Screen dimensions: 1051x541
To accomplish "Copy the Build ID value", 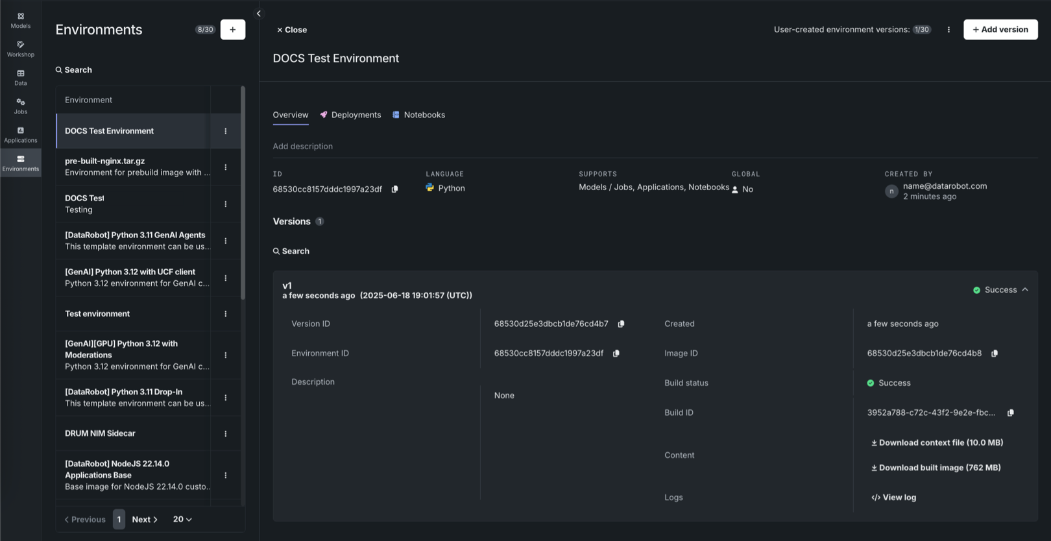I will coord(1010,413).
